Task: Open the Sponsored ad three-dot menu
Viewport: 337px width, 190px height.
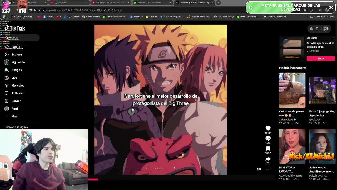Action: 333,38
